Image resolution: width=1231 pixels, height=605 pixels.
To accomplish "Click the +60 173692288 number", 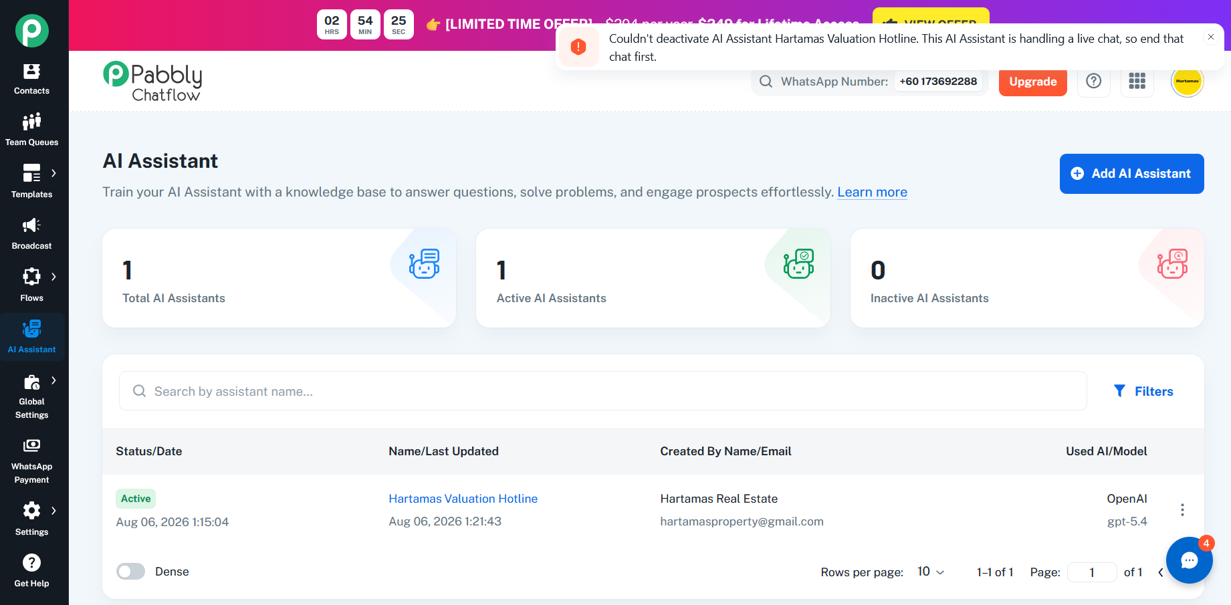I will point(938,82).
